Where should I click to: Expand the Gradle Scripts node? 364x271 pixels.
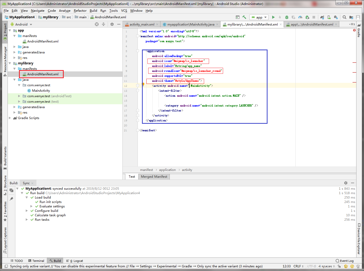tap(10, 118)
